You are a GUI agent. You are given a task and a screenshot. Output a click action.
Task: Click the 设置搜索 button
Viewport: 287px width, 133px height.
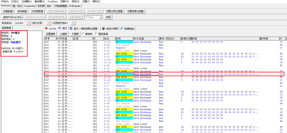[51, 34]
